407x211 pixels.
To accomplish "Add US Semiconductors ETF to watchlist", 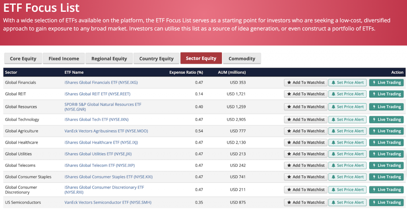I will [x=306, y=202].
